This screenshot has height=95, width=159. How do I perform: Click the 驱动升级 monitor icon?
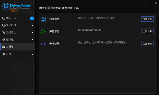[4, 18]
